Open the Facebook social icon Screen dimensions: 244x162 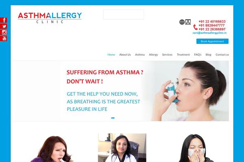[3, 20]
